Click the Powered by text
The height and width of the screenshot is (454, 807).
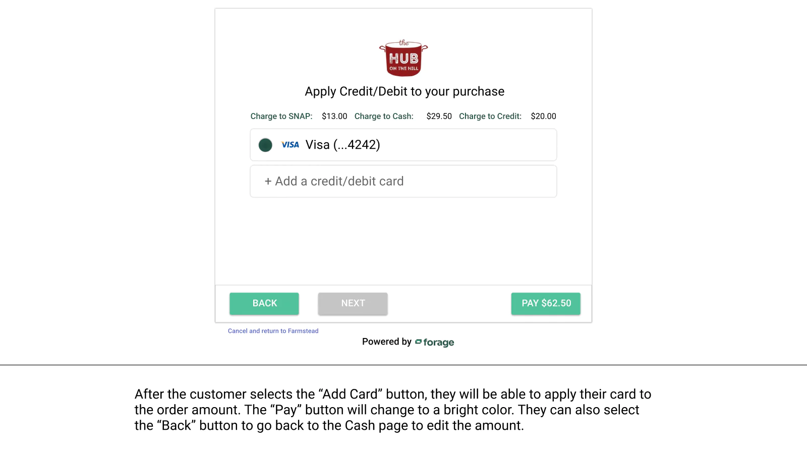[387, 342]
